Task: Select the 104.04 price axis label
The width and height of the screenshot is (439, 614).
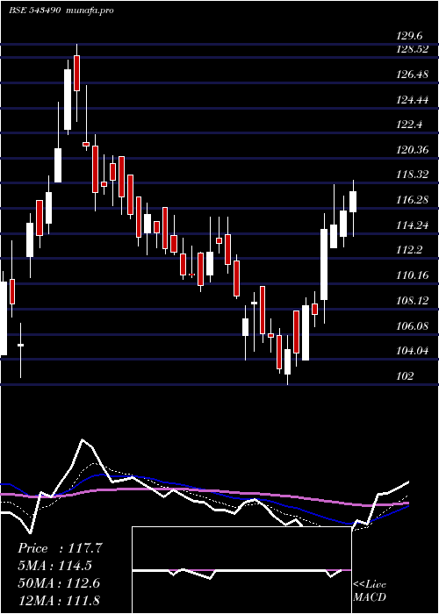Action: pos(413,351)
